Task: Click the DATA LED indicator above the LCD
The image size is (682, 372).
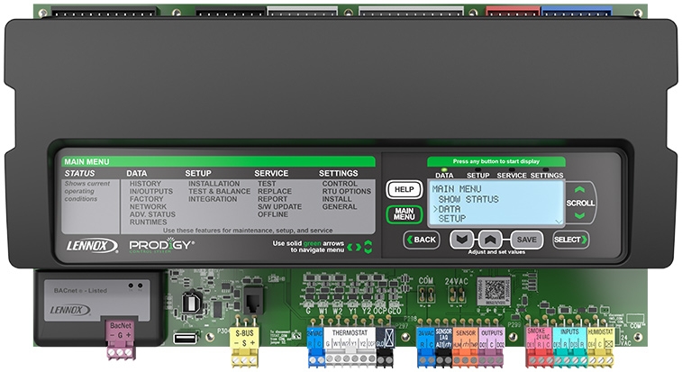Action: click(444, 169)
